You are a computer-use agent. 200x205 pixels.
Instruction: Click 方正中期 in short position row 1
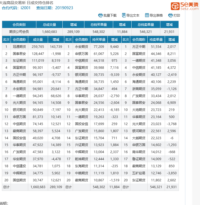[x=139, y=47]
